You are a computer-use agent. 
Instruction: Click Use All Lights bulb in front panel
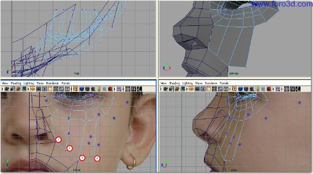[99, 89]
